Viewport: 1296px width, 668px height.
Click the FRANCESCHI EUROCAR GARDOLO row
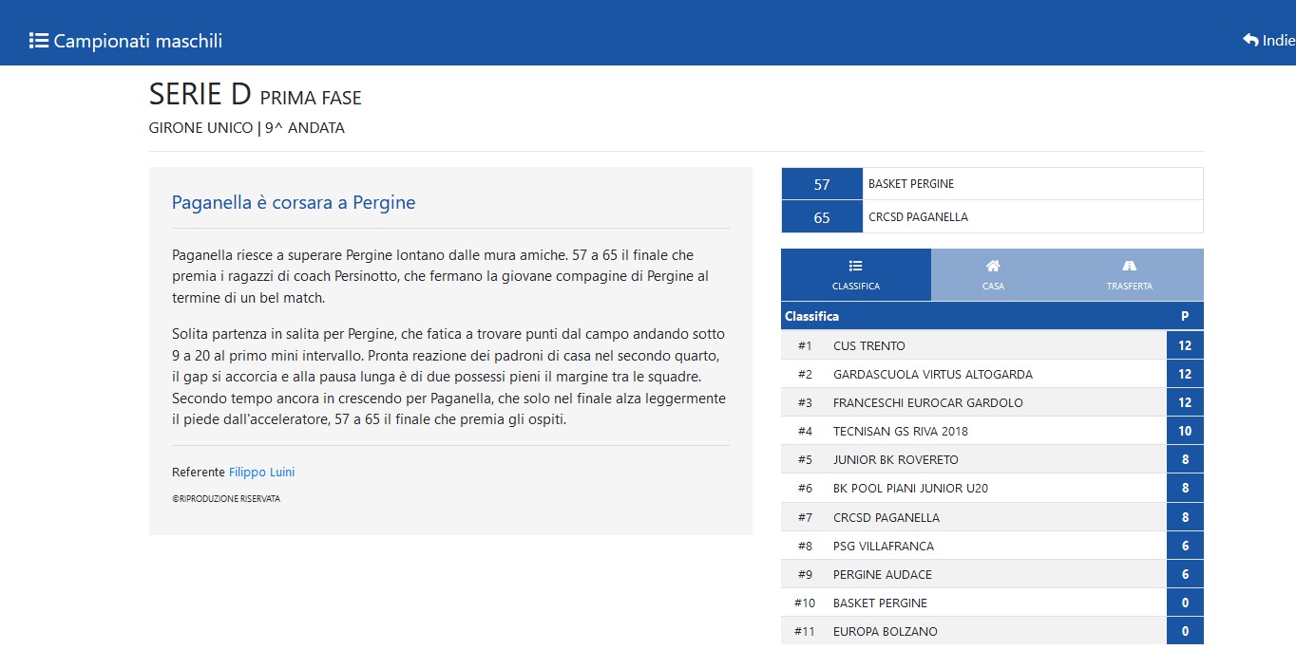pyautogui.click(x=992, y=402)
